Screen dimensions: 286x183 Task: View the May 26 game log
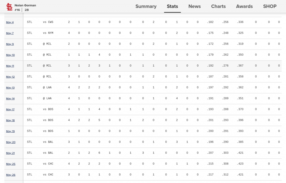coord(10,175)
